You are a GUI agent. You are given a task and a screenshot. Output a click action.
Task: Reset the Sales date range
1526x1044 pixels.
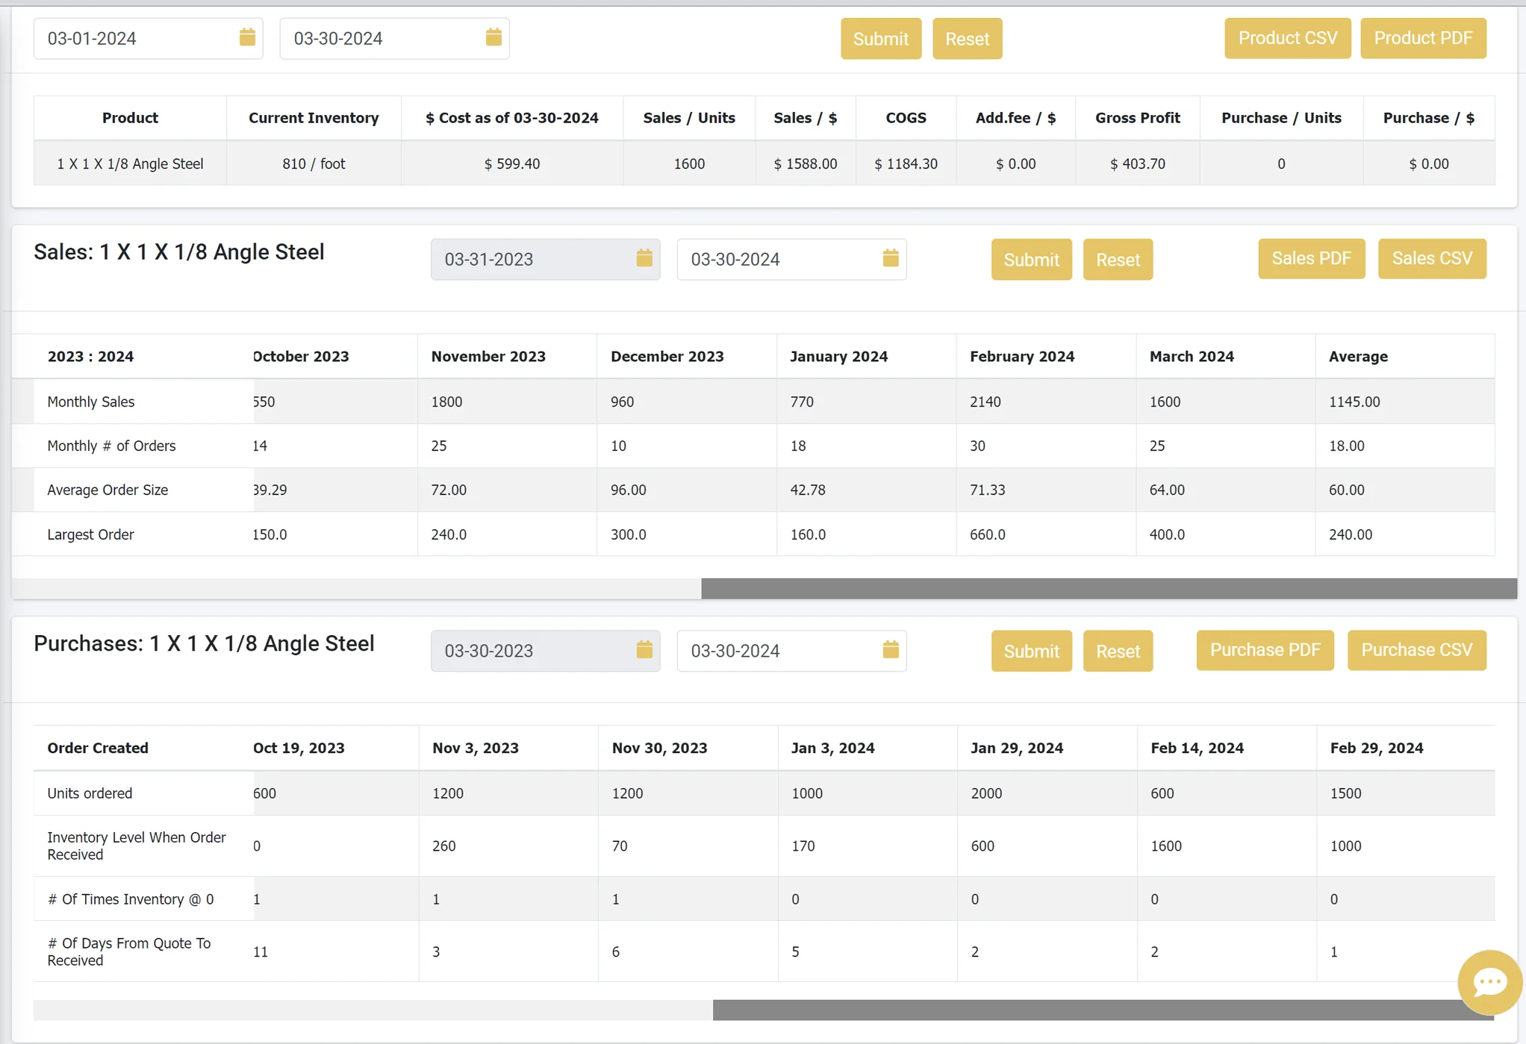(1118, 260)
